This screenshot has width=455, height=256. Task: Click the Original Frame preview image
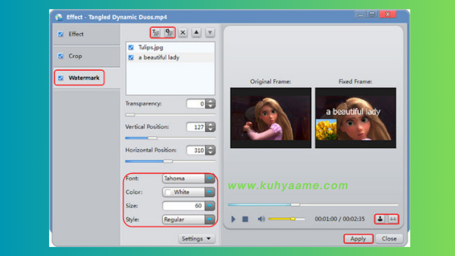point(271,118)
